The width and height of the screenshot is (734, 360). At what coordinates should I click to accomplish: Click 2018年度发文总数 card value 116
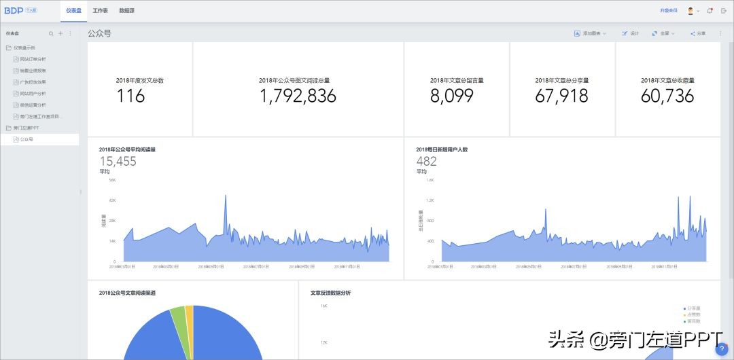click(130, 96)
